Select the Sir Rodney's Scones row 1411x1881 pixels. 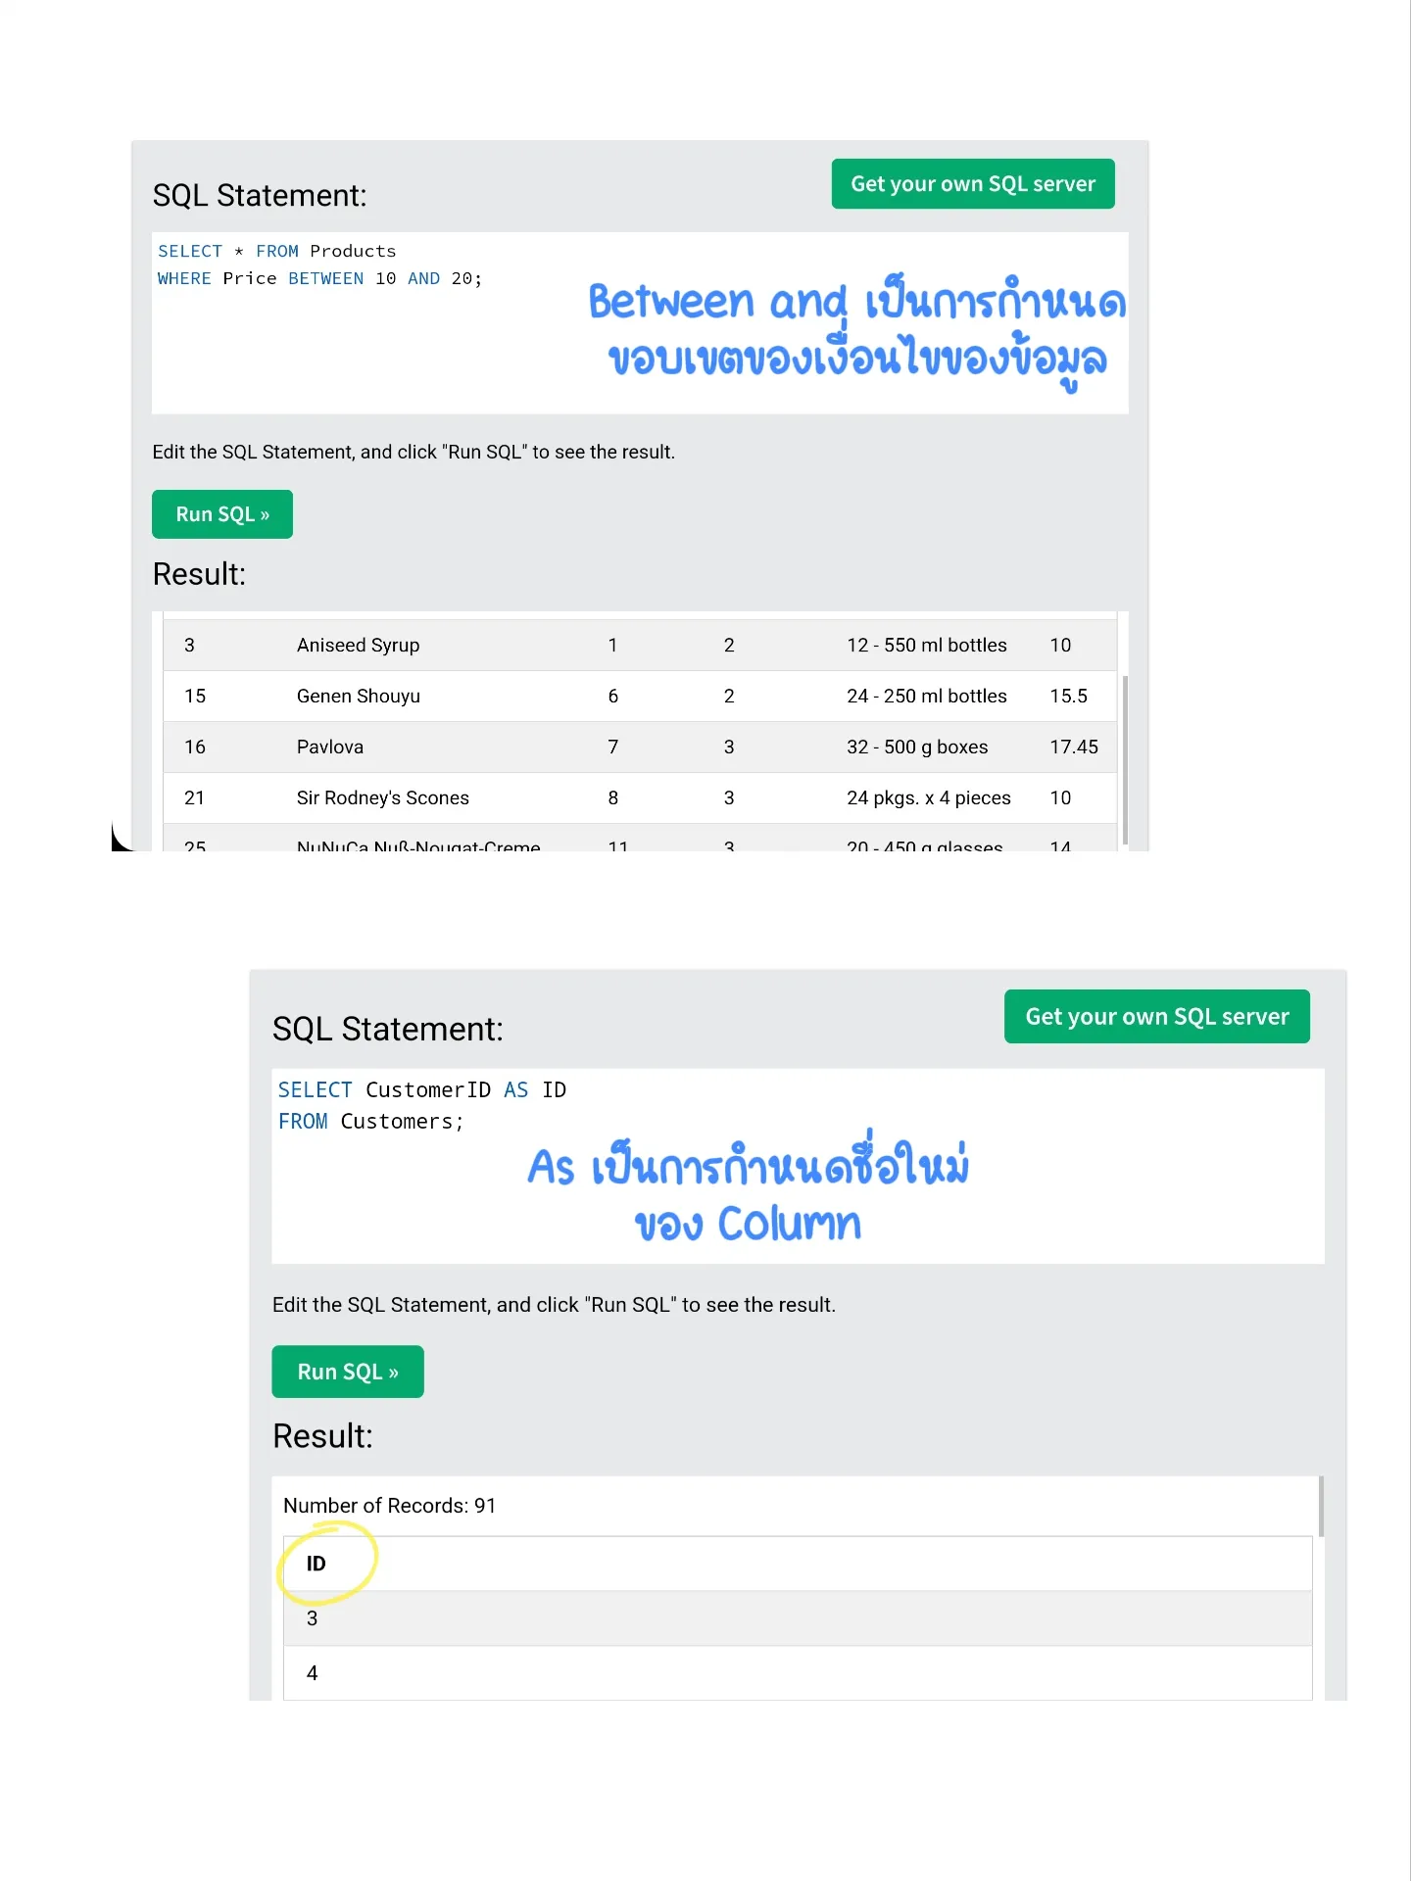(x=640, y=798)
